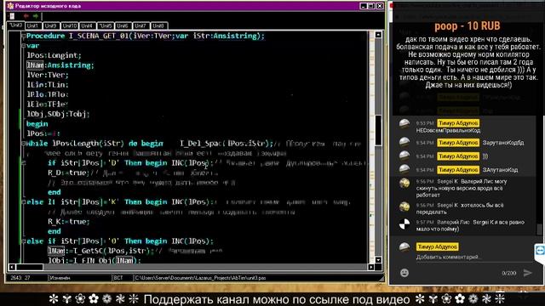545x306 pixels.
Task: Collapse the 'D' if-block fold marker
Action: point(24,162)
